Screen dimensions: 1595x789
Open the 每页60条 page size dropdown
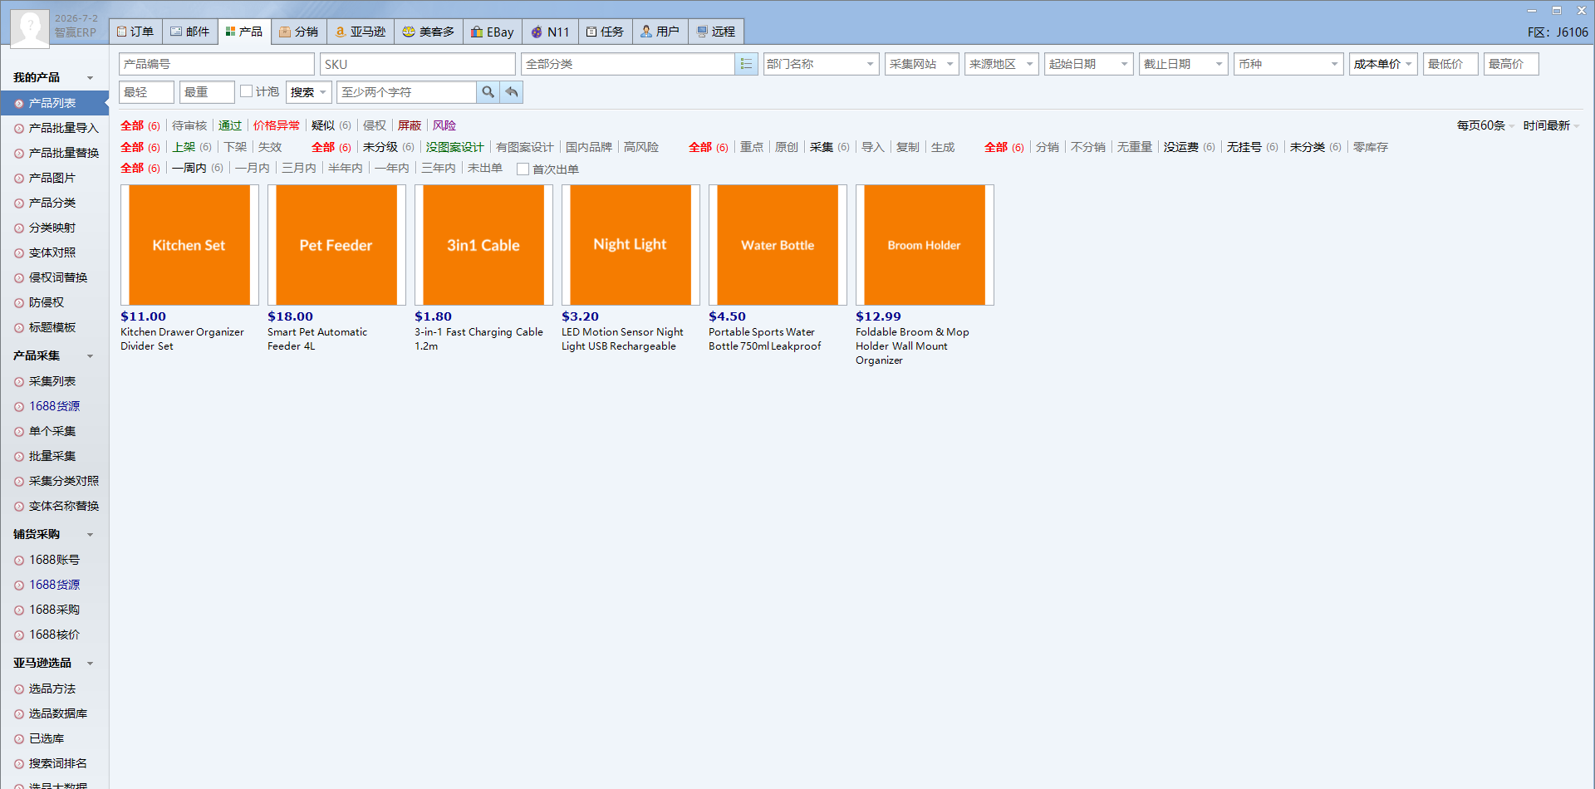[x=1485, y=125]
